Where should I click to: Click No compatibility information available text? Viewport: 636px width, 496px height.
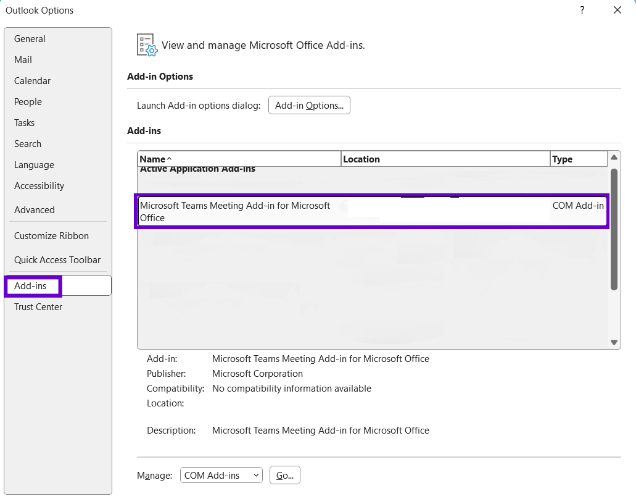(292, 389)
